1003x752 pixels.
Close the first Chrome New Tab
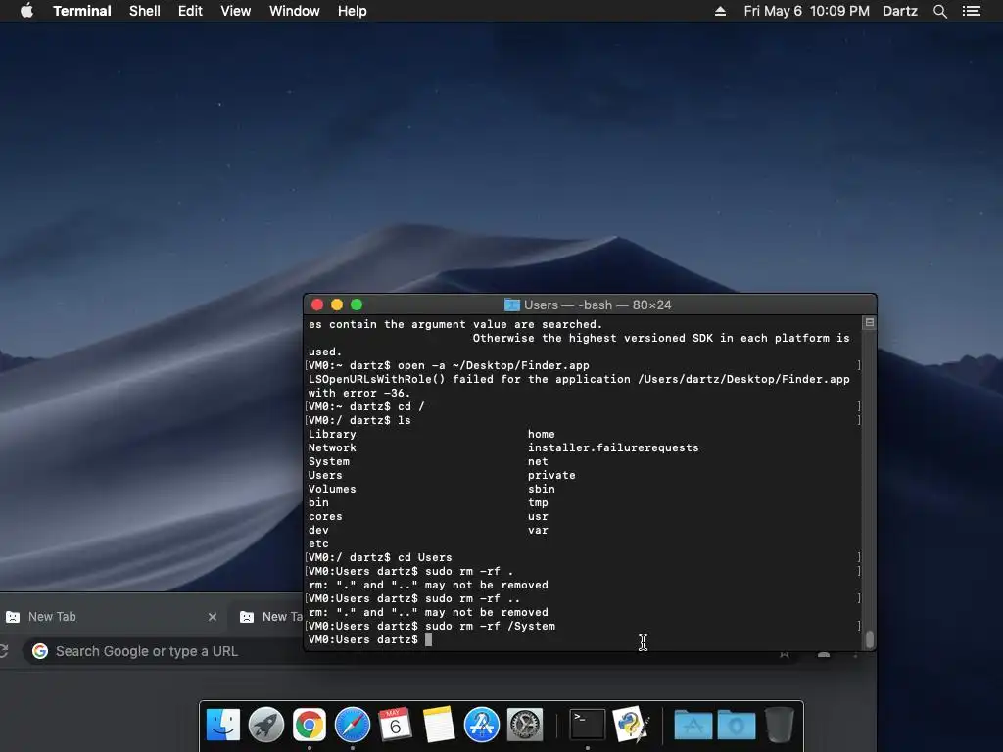click(x=213, y=617)
